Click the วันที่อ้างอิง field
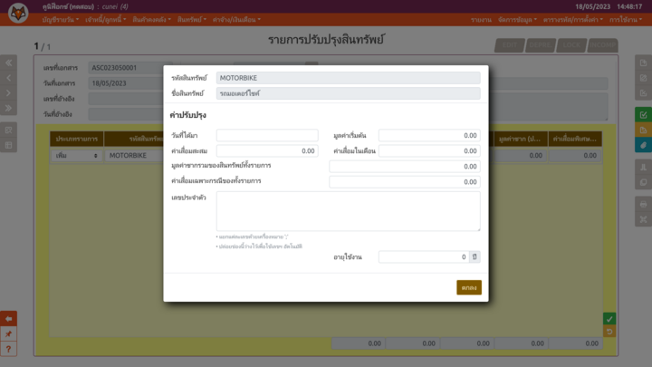 [126, 114]
